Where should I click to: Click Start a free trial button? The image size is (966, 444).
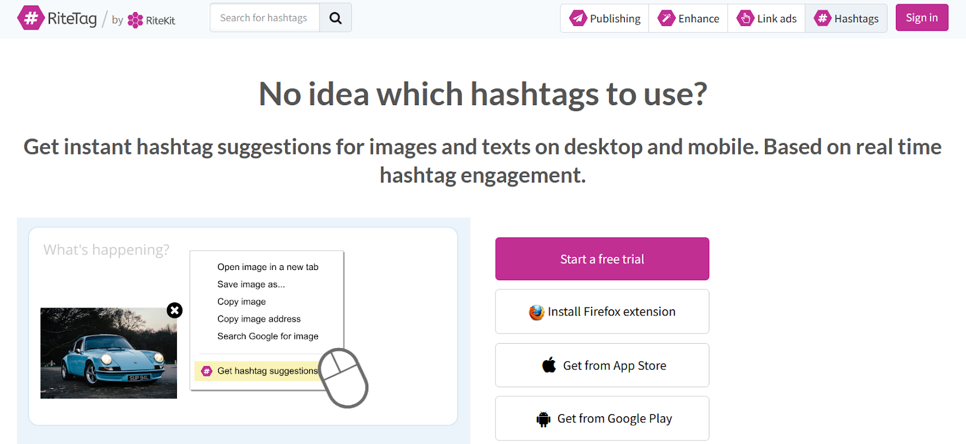[602, 259]
